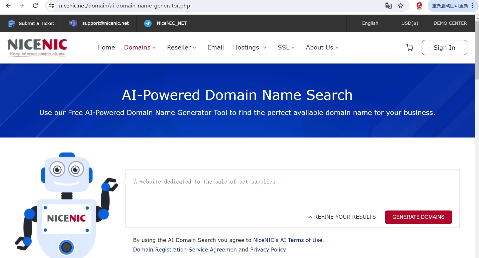This screenshot has width=479, height=258.
Task: Collapse the Refine Your Results section
Action: tap(342, 217)
